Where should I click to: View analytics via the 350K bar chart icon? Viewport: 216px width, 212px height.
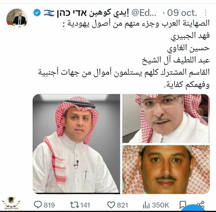[x=146, y=205]
